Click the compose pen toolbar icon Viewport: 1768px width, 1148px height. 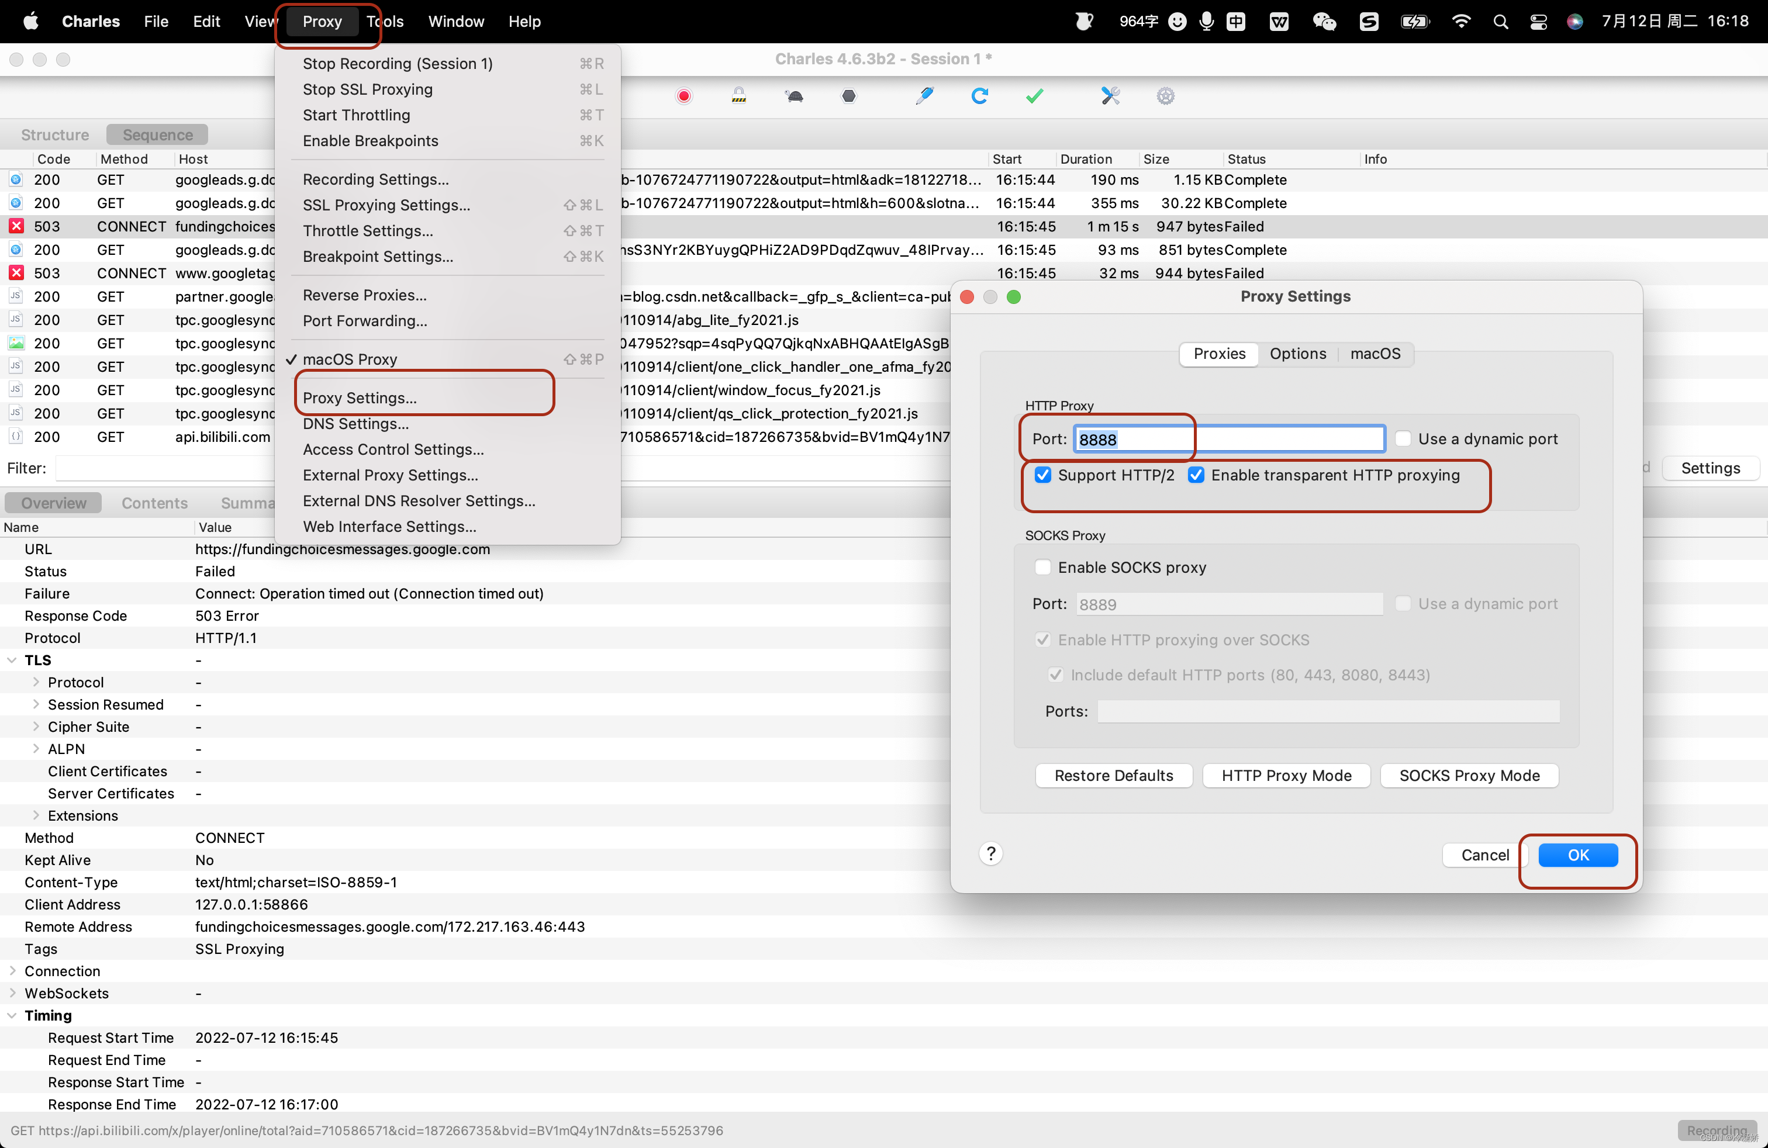click(x=924, y=96)
